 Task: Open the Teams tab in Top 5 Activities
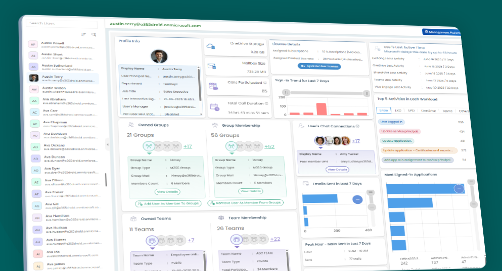[x=447, y=111]
